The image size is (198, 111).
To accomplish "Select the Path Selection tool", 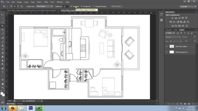I will pos(2,76).
